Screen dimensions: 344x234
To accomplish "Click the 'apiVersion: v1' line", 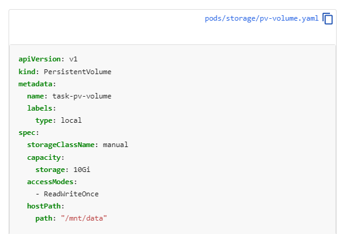I will point(48,59).
